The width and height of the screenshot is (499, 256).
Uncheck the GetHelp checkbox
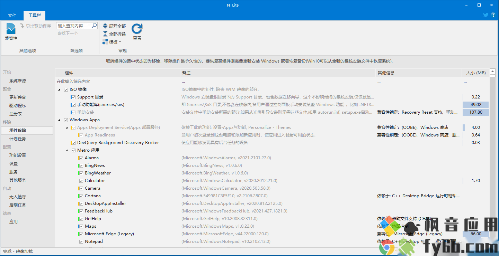click(x=81, y=219)
